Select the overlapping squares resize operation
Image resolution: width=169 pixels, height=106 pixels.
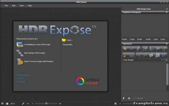pos(157,55)
